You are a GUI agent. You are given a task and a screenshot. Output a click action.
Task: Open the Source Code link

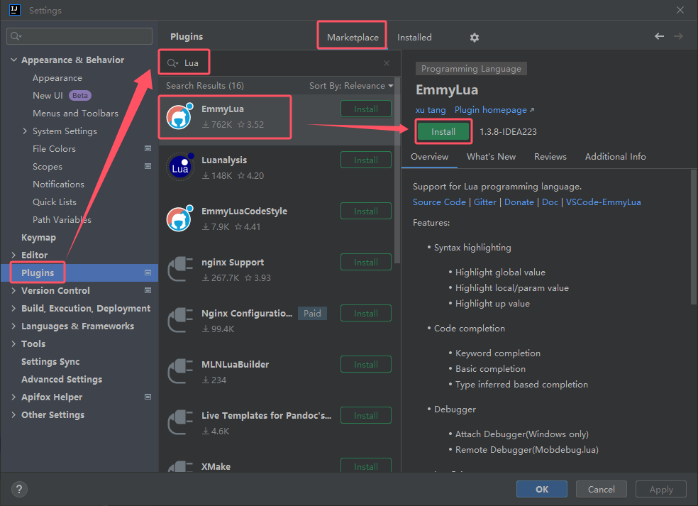(x=439, y=202)
